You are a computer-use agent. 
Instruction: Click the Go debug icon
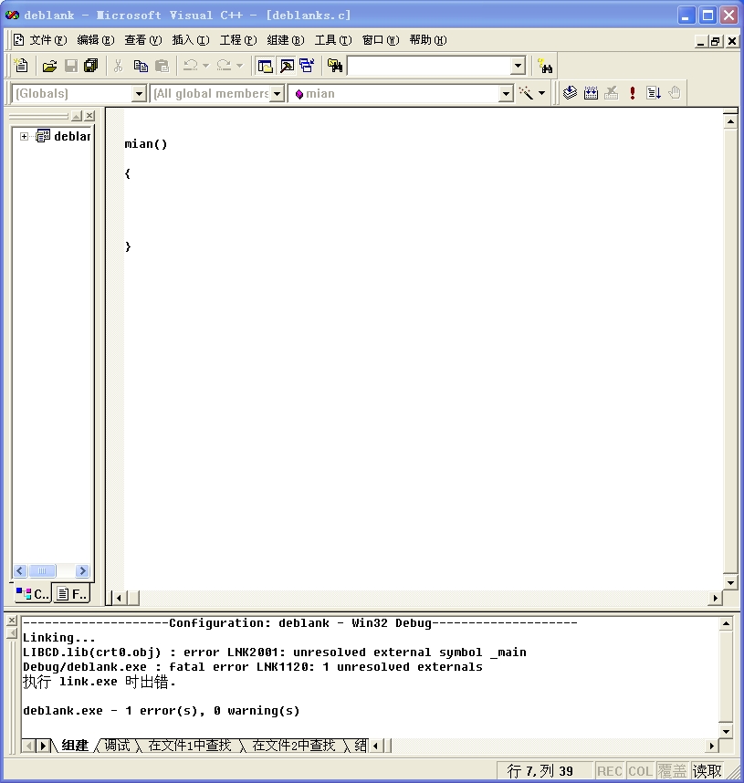654,93
